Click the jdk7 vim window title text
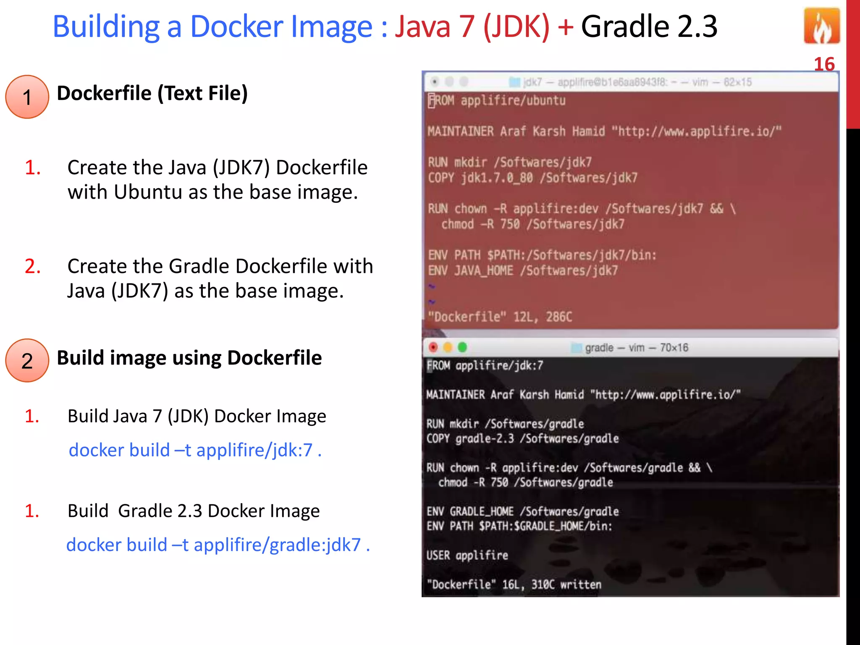Screen dimensions: 860x645 click(637, 82)
